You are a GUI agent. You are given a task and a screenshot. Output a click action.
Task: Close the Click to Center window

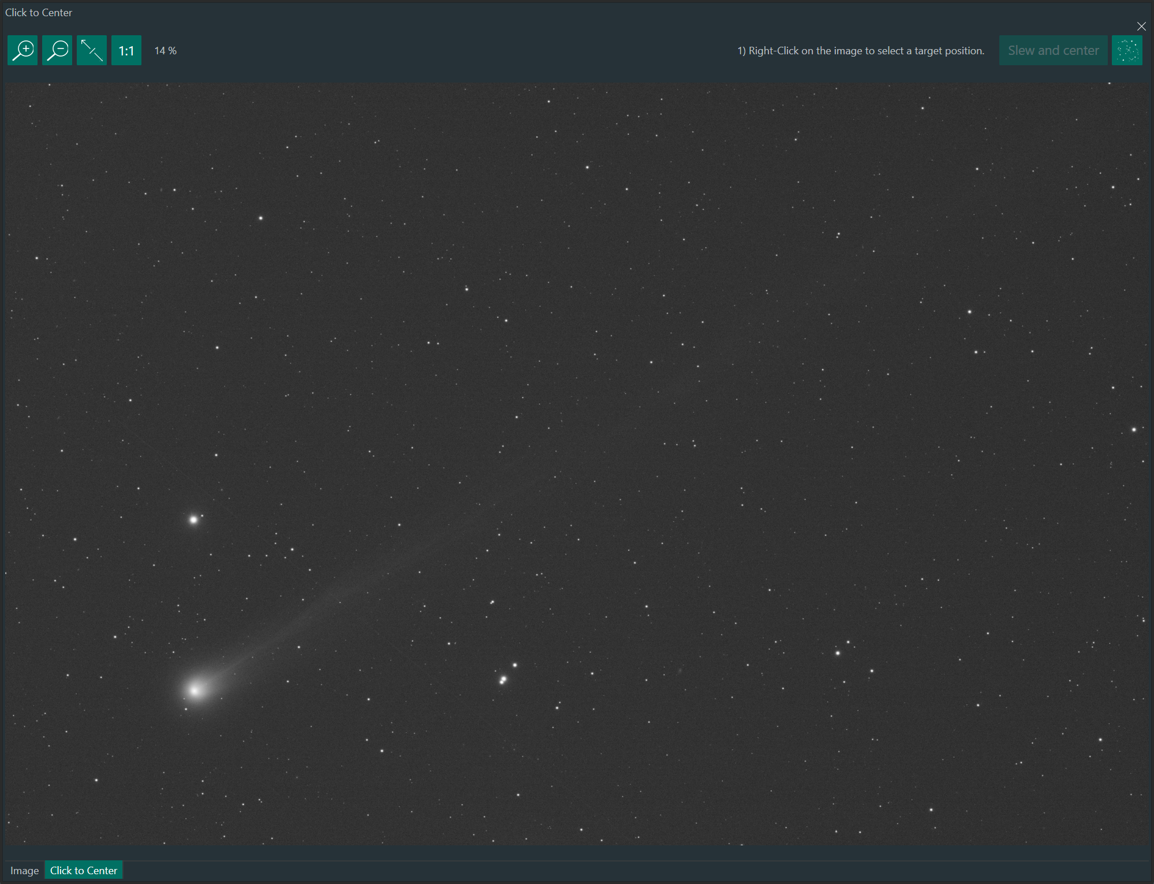coord(1141,26)
